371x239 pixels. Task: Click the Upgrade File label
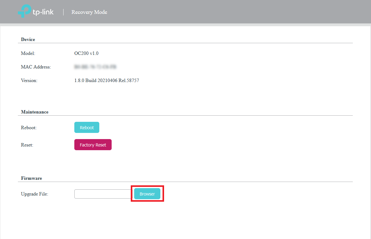pyautogui.click(x=35, y=194)
